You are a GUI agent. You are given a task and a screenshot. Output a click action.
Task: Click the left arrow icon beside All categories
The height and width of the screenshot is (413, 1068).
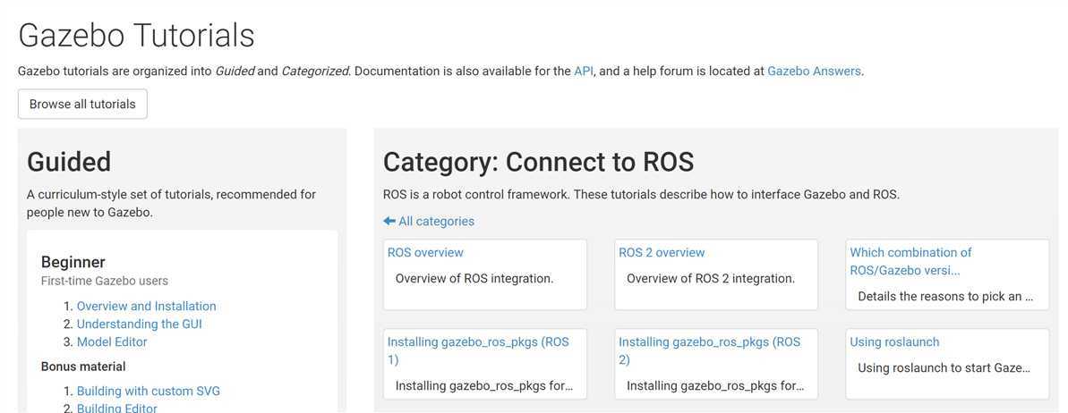click(389, 221)
